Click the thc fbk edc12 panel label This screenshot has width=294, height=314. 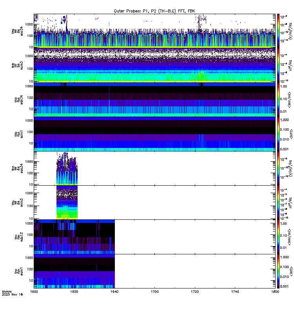[18, 237]
